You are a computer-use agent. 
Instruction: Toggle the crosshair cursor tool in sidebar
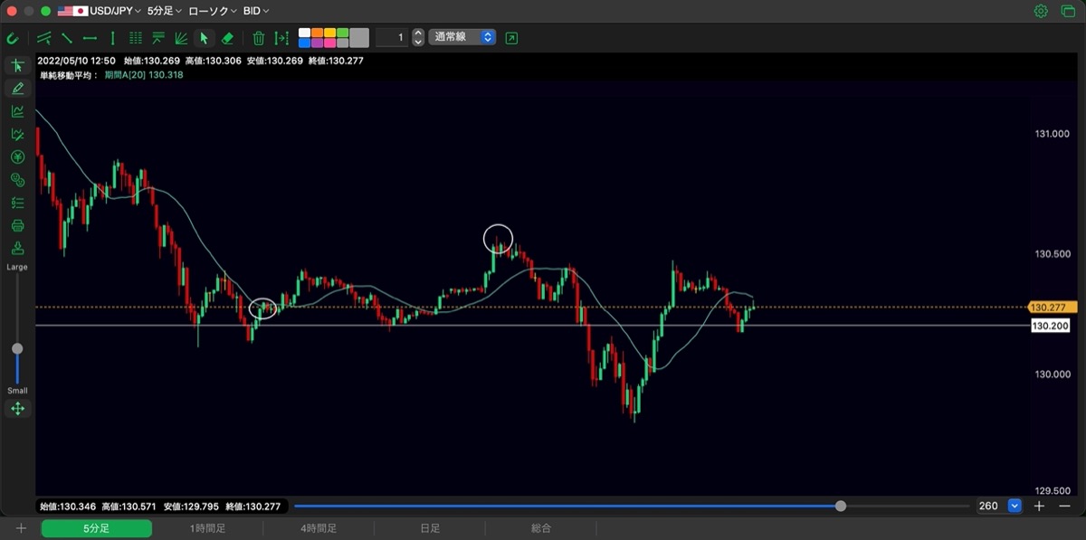(17, 65)
